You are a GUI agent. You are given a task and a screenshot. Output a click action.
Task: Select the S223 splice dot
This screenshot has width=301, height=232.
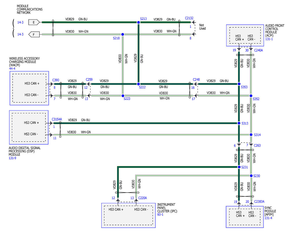[123, 96]
